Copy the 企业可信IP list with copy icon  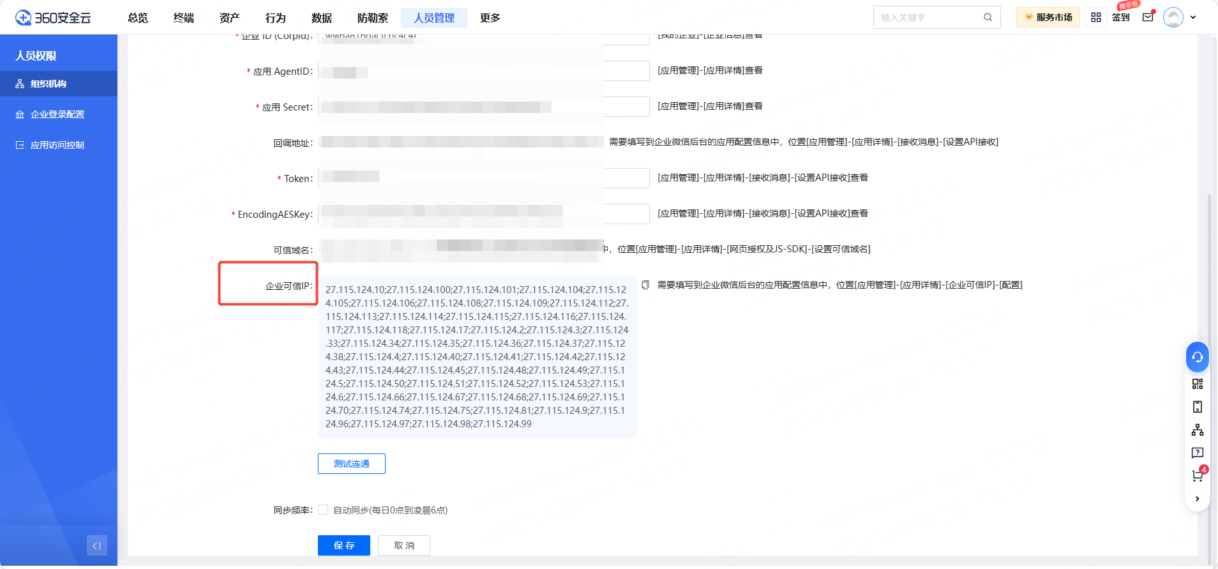click(x=645, y=285)
